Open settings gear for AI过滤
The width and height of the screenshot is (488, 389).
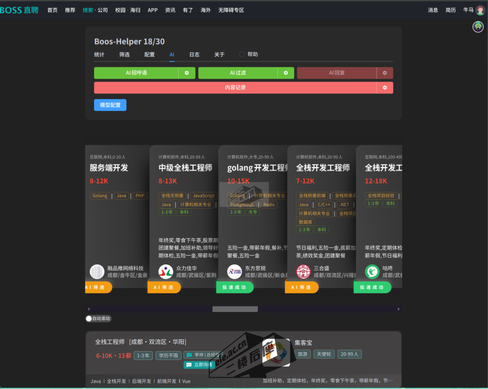tap(285, 73)
